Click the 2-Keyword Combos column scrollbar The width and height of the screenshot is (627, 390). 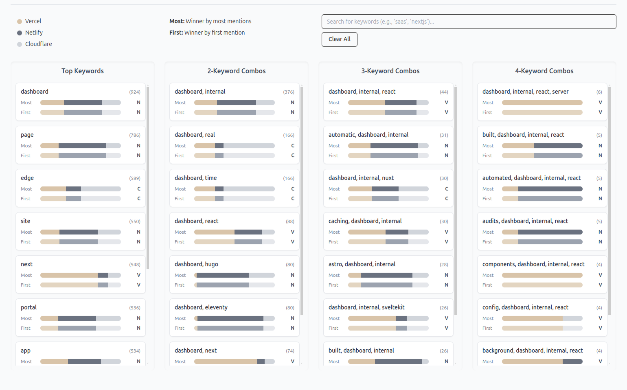click(302, 200)
